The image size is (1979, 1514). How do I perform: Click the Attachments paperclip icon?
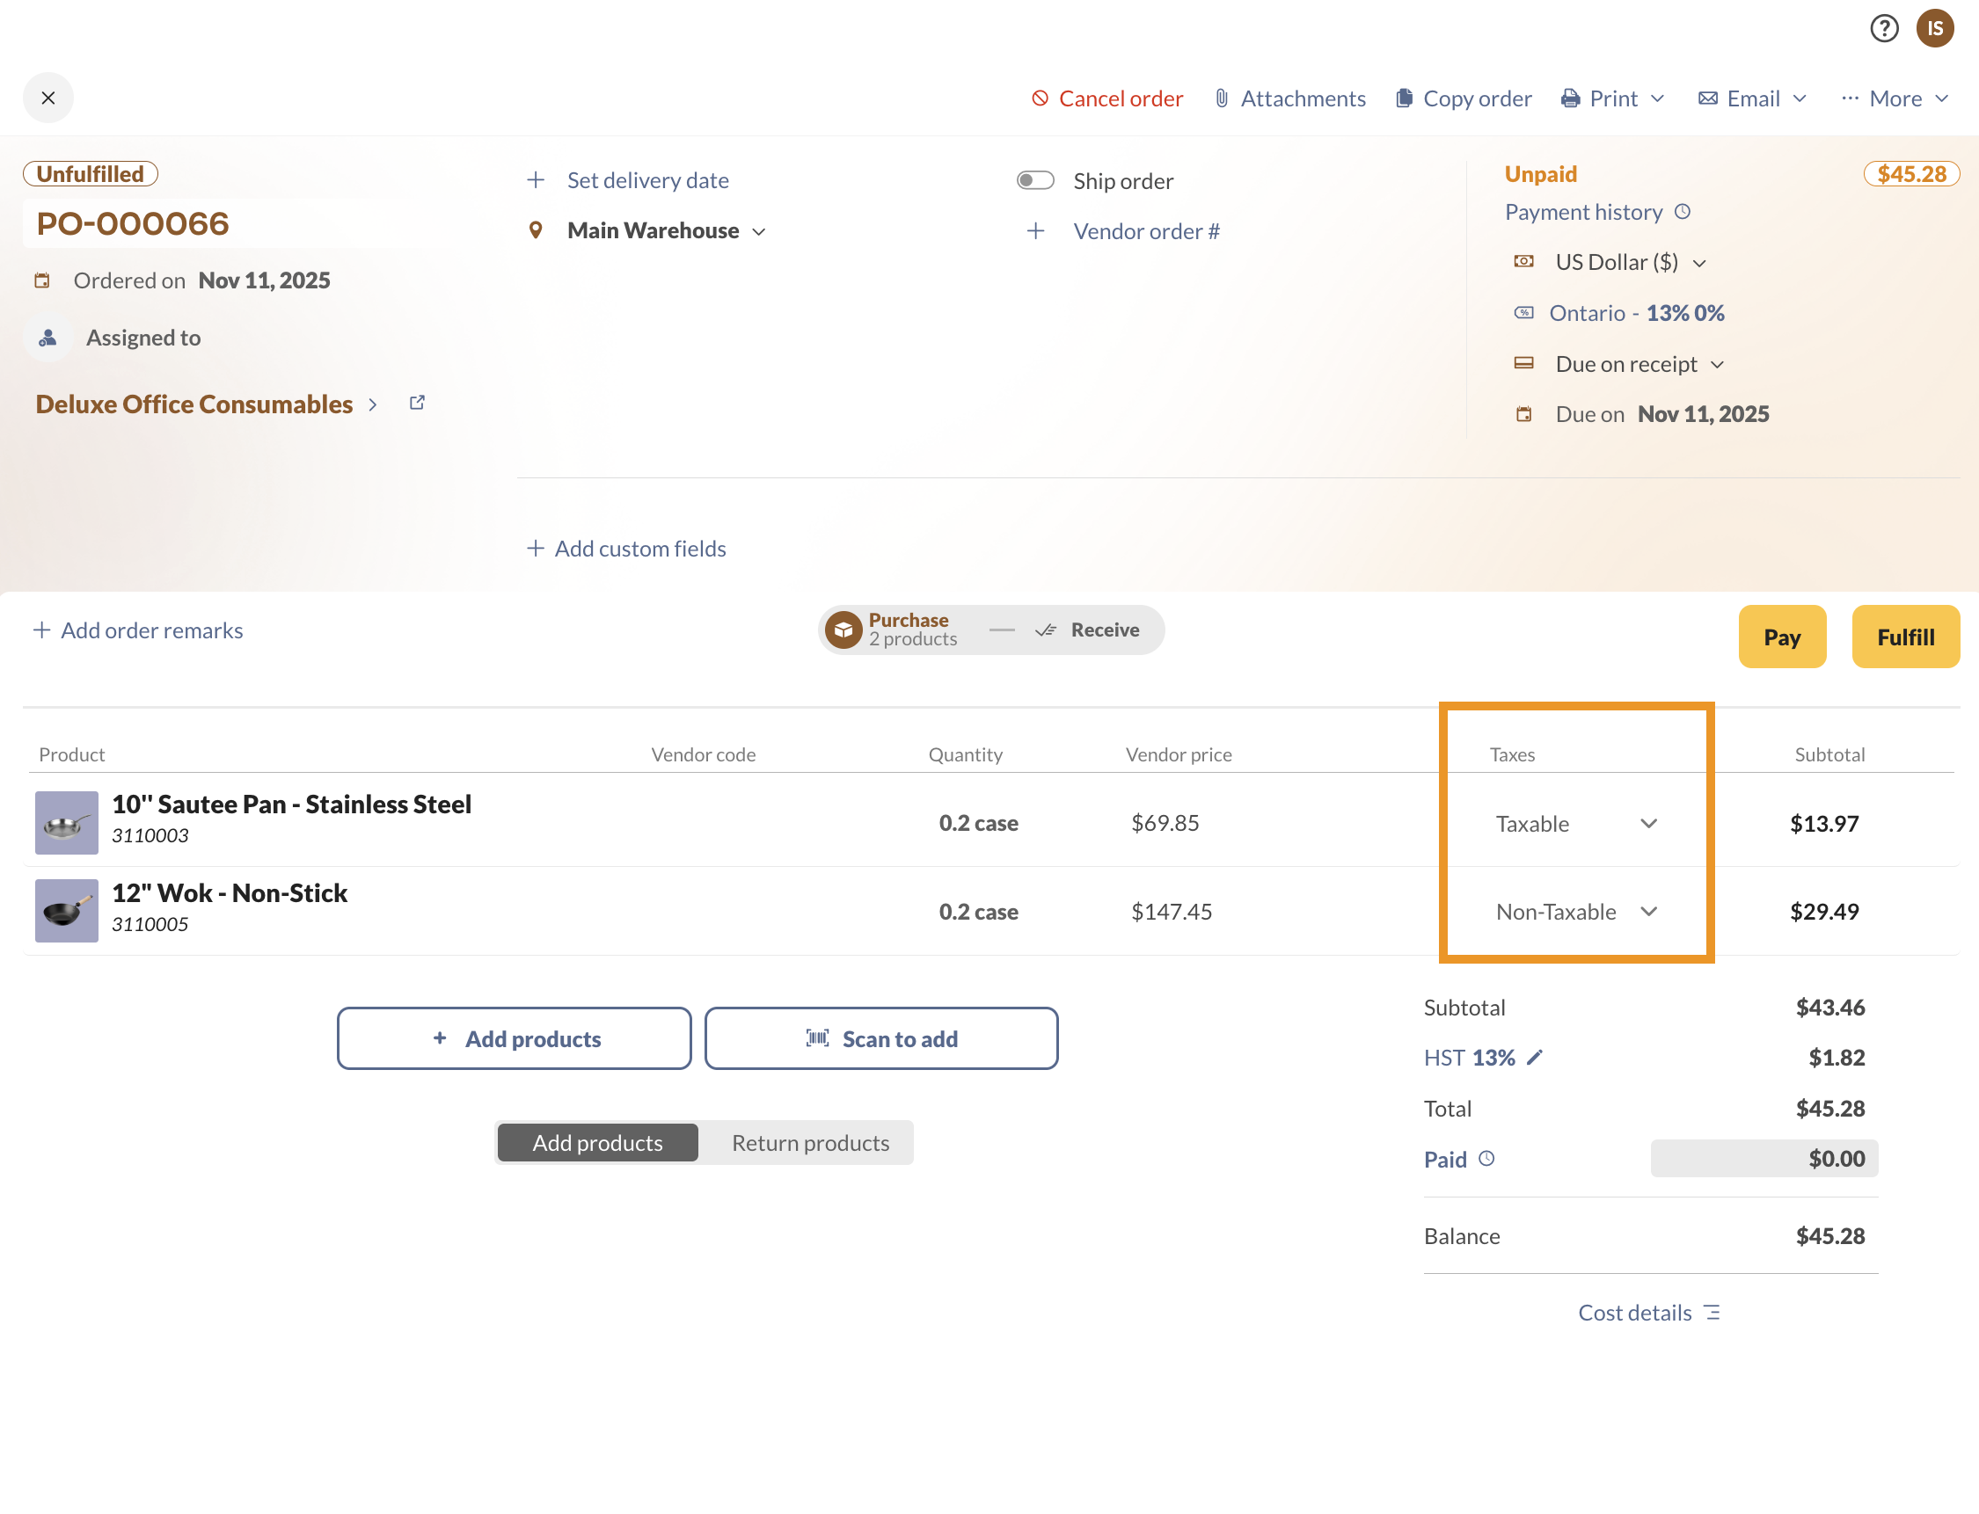pyautogui.click(x=1222, y=98)
